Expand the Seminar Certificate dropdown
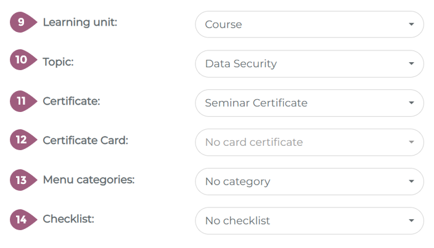The image size is (434, 248). pos(309,103)
